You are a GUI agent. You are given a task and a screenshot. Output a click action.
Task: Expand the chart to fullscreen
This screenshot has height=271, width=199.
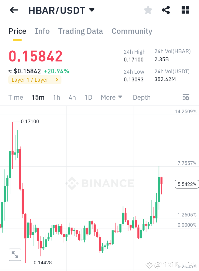point(15,254)
